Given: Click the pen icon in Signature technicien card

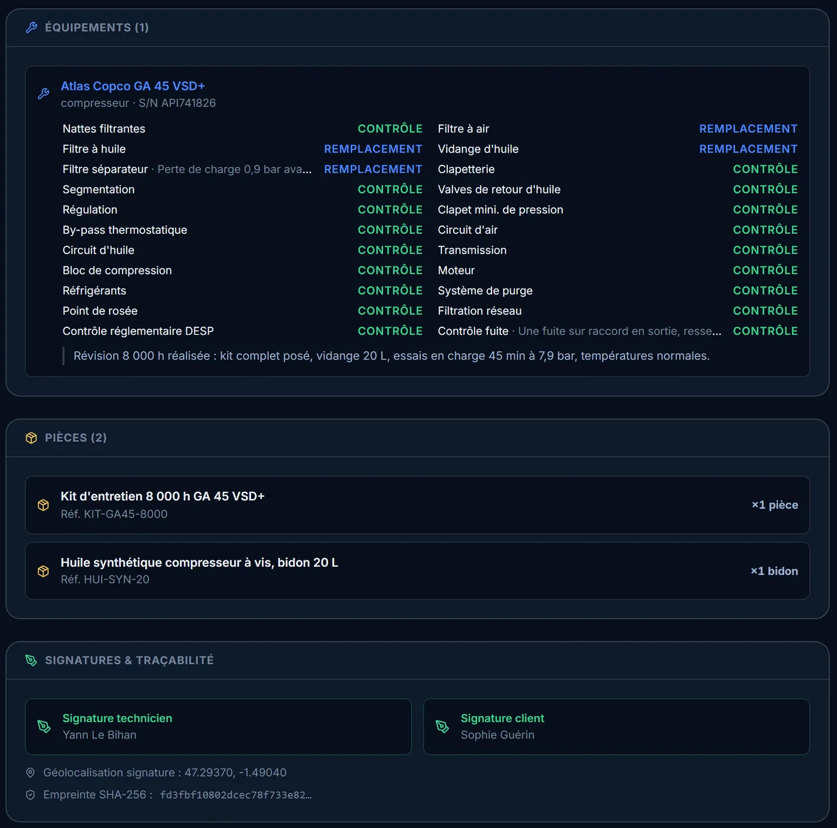Looking at the screenshot, I should coord(44,726).
